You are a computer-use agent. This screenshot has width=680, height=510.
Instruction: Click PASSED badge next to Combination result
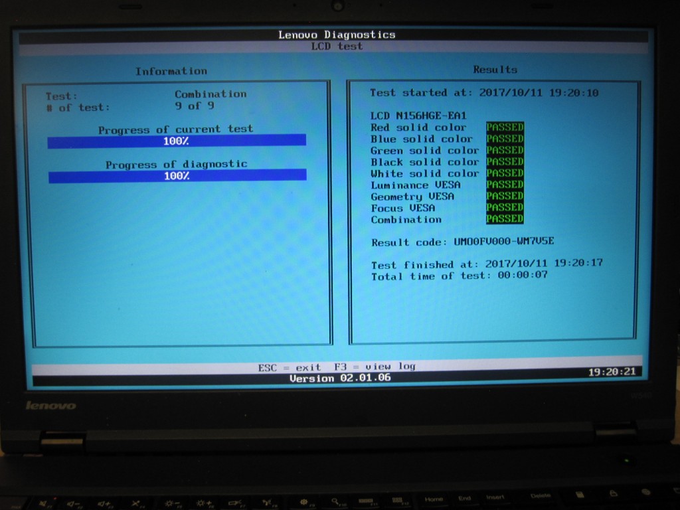pos(505,218)
